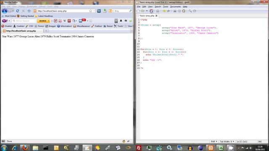Open Latest Headlines bookmark
The image size is (269, 151).
point(44,16)
